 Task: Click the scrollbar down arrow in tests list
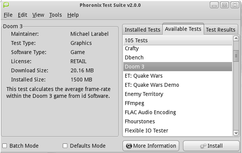[x=236, y=133]
